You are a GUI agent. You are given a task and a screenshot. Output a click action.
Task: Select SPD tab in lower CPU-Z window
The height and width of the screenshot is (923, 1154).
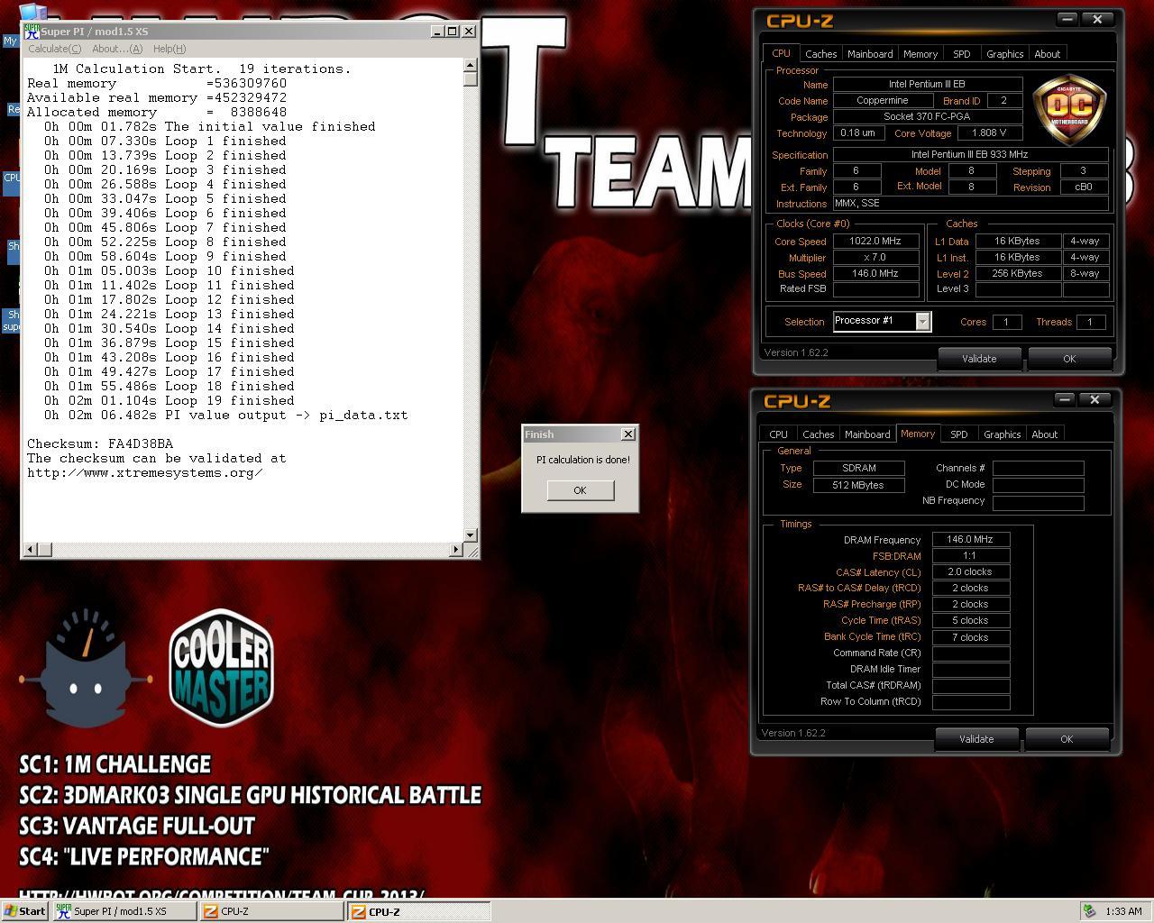pyautogui.click(x=959, y=434)
